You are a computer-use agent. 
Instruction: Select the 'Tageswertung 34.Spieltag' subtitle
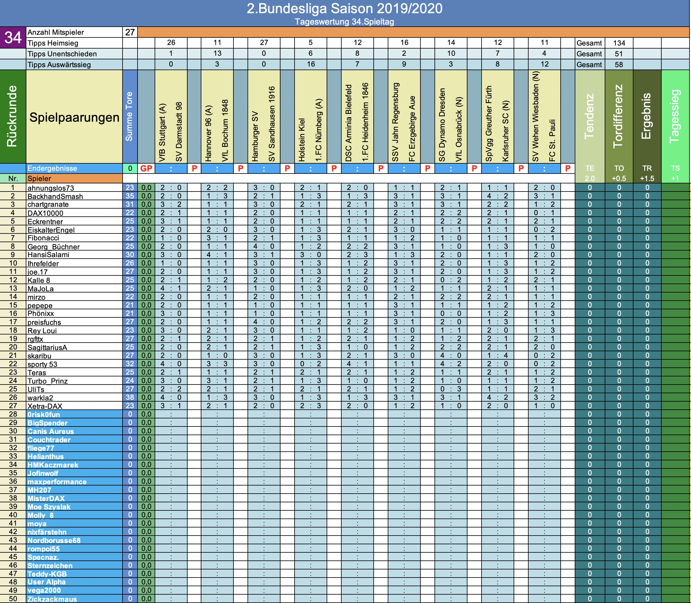[x=345, y=22]
